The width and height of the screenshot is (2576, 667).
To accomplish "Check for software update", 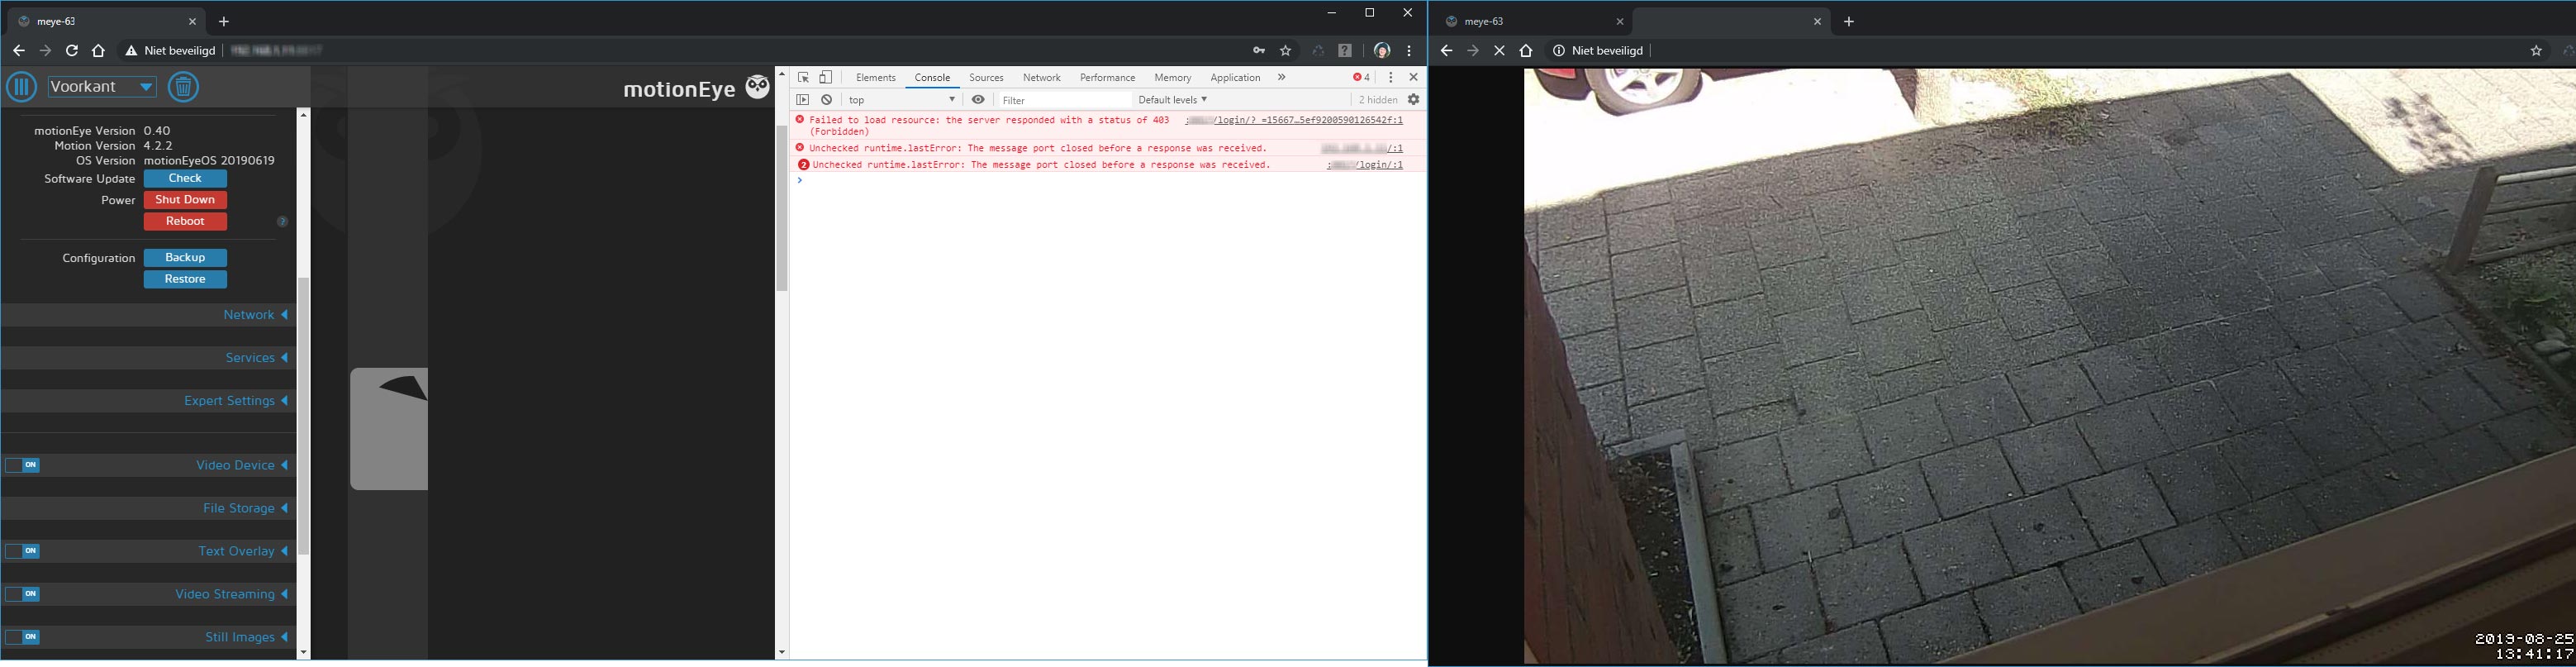I will tap(185, 178).
